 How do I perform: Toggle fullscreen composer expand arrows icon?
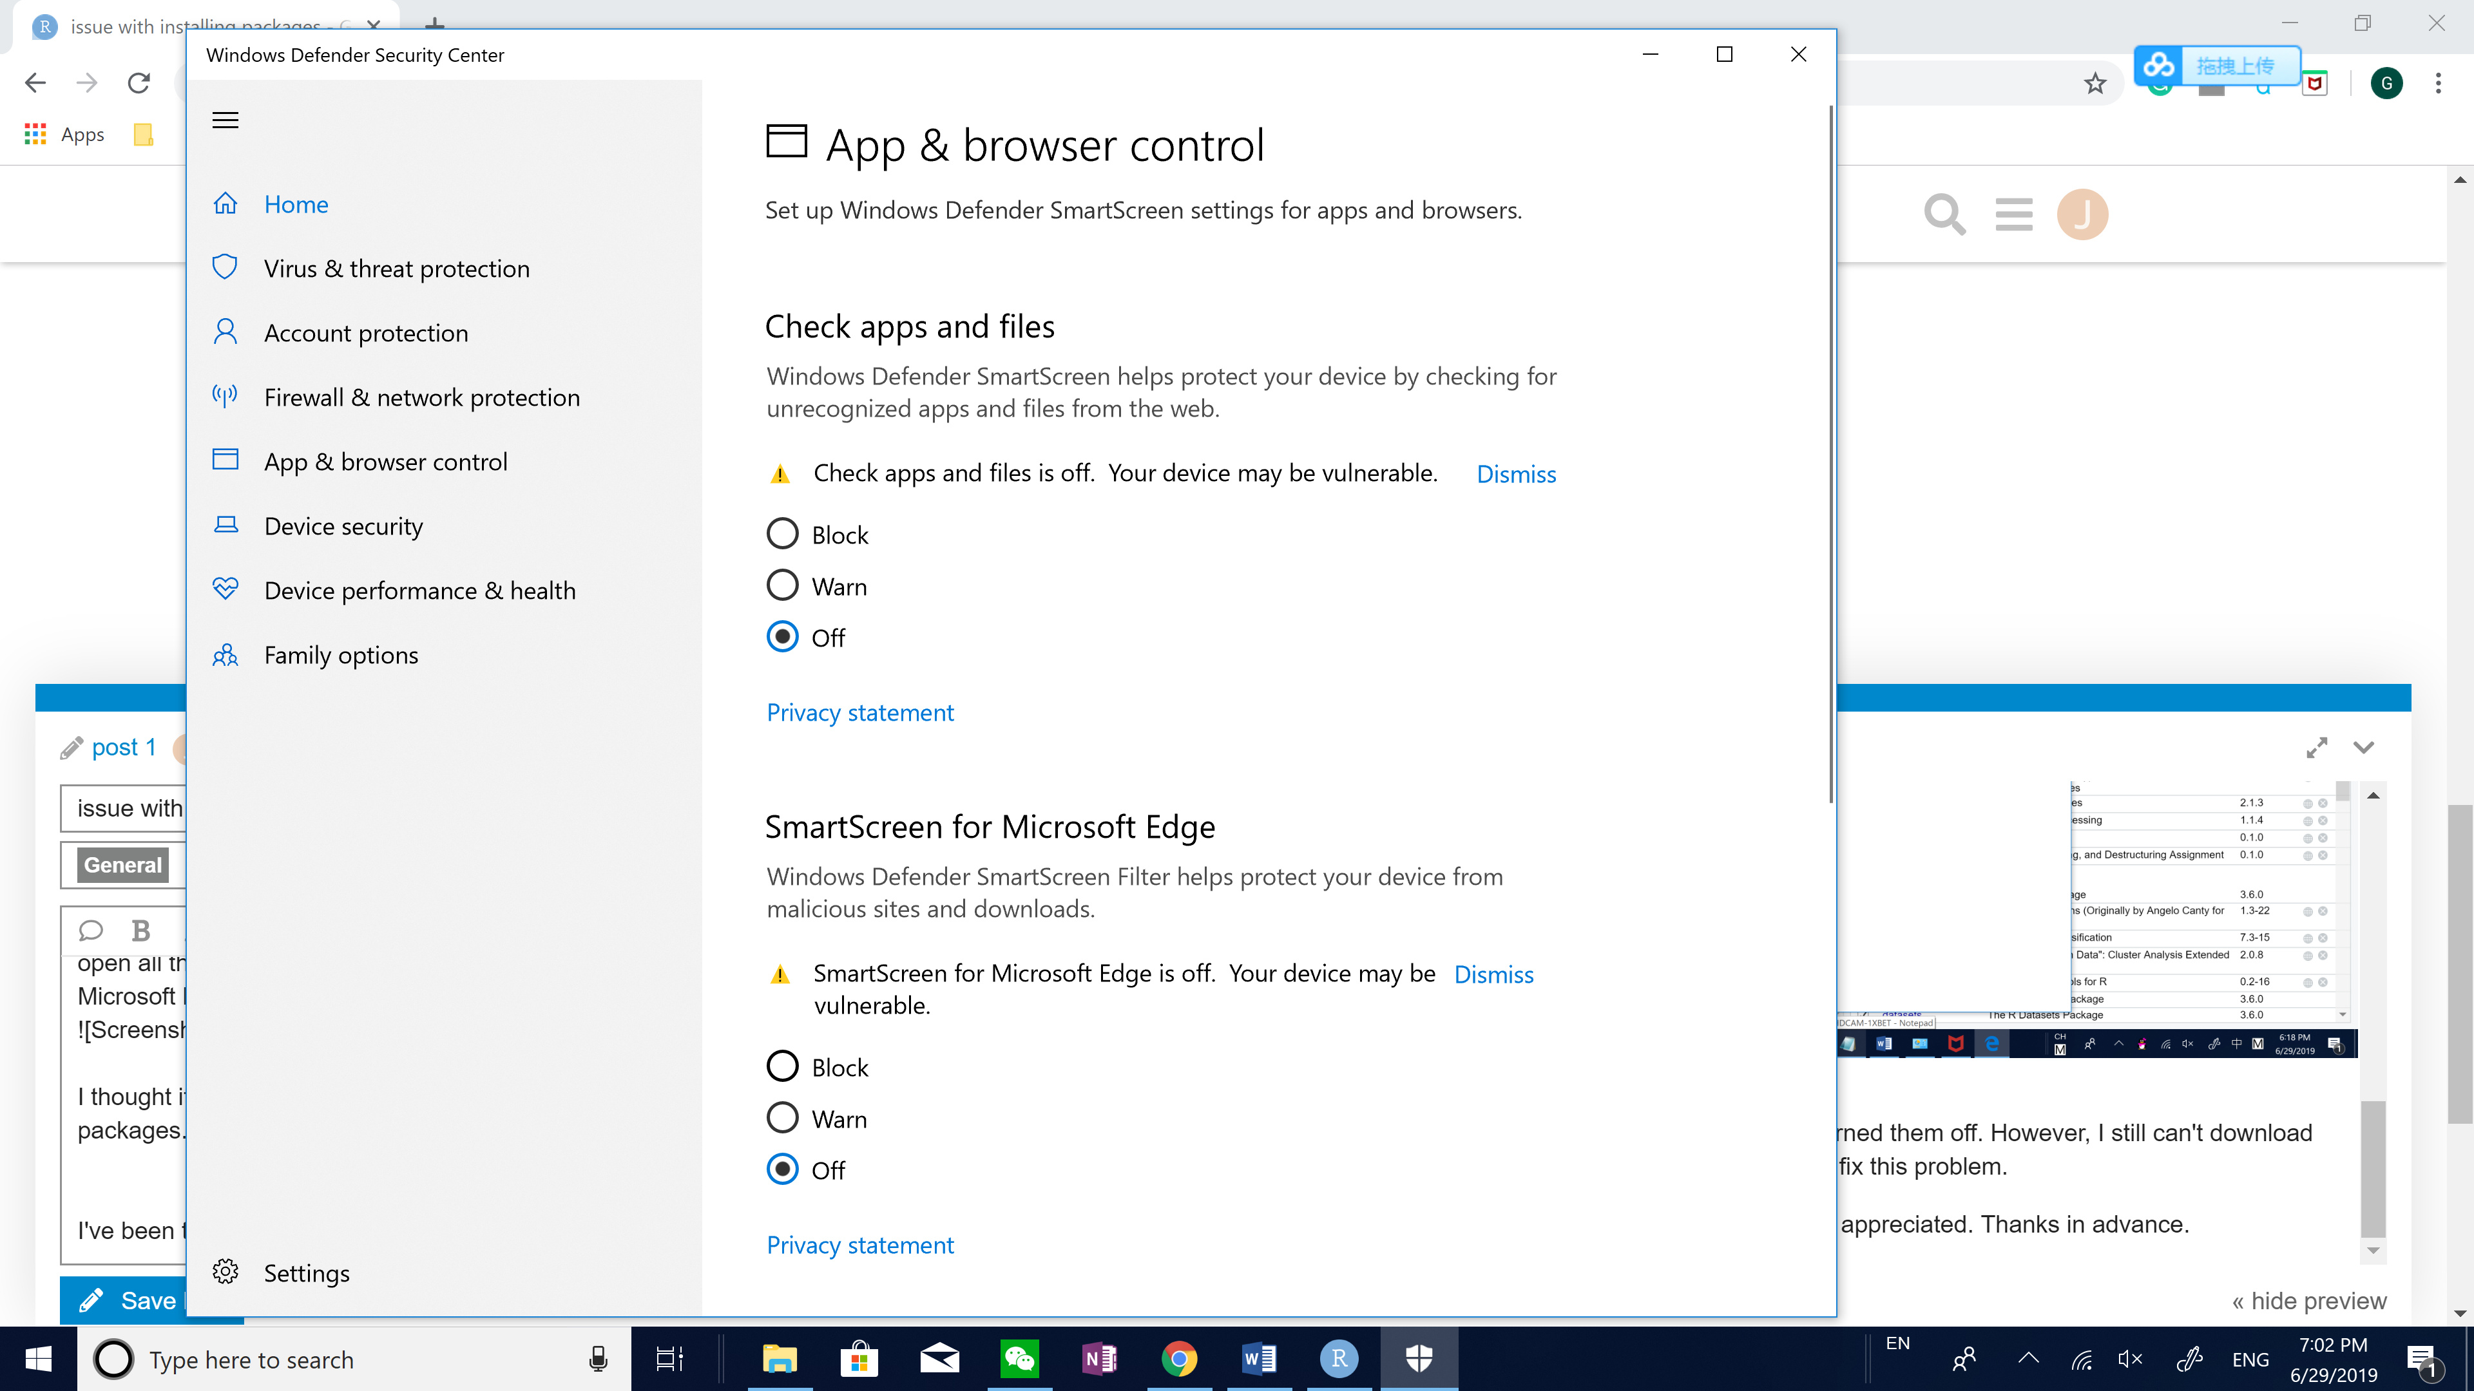coord(2317,747)
